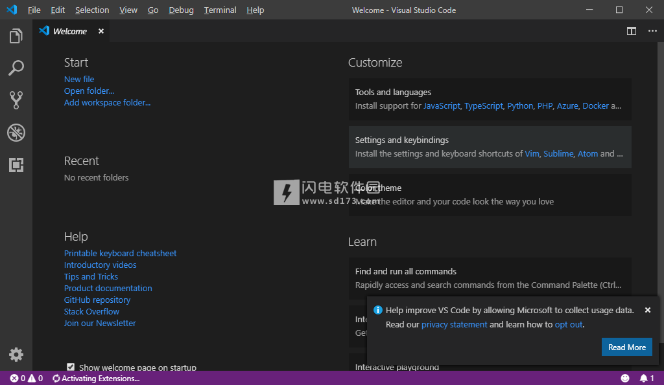Open notifications bell in status bar

click(x=646, y=379)
